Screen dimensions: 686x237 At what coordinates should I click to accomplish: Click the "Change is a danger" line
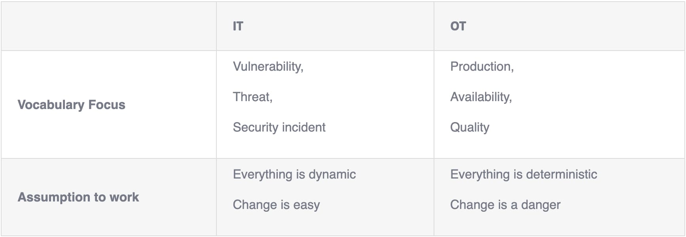click(x=505, y=205)
